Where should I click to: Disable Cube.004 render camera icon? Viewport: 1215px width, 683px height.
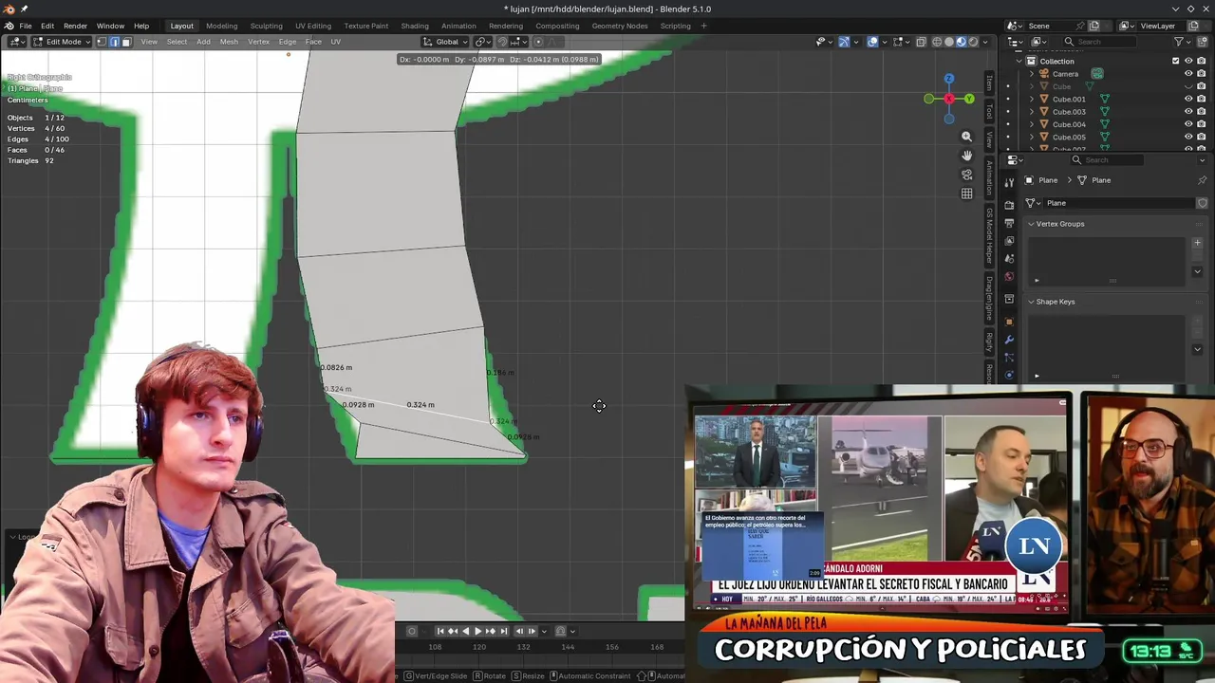1202,124
